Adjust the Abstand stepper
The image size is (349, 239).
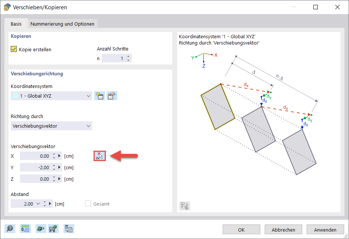coord(45,204)
